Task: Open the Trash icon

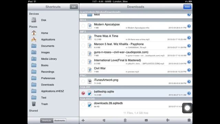Action: tap(34, 104)
